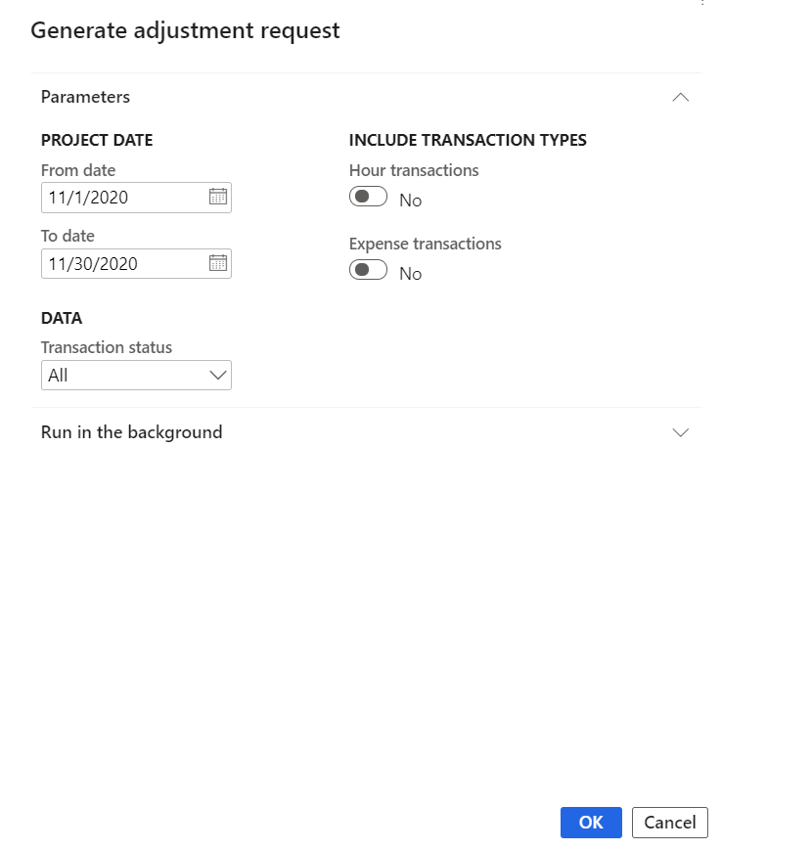The image size is (811, 850).
Task: Click the OK button
Action: tap(591, 823)
